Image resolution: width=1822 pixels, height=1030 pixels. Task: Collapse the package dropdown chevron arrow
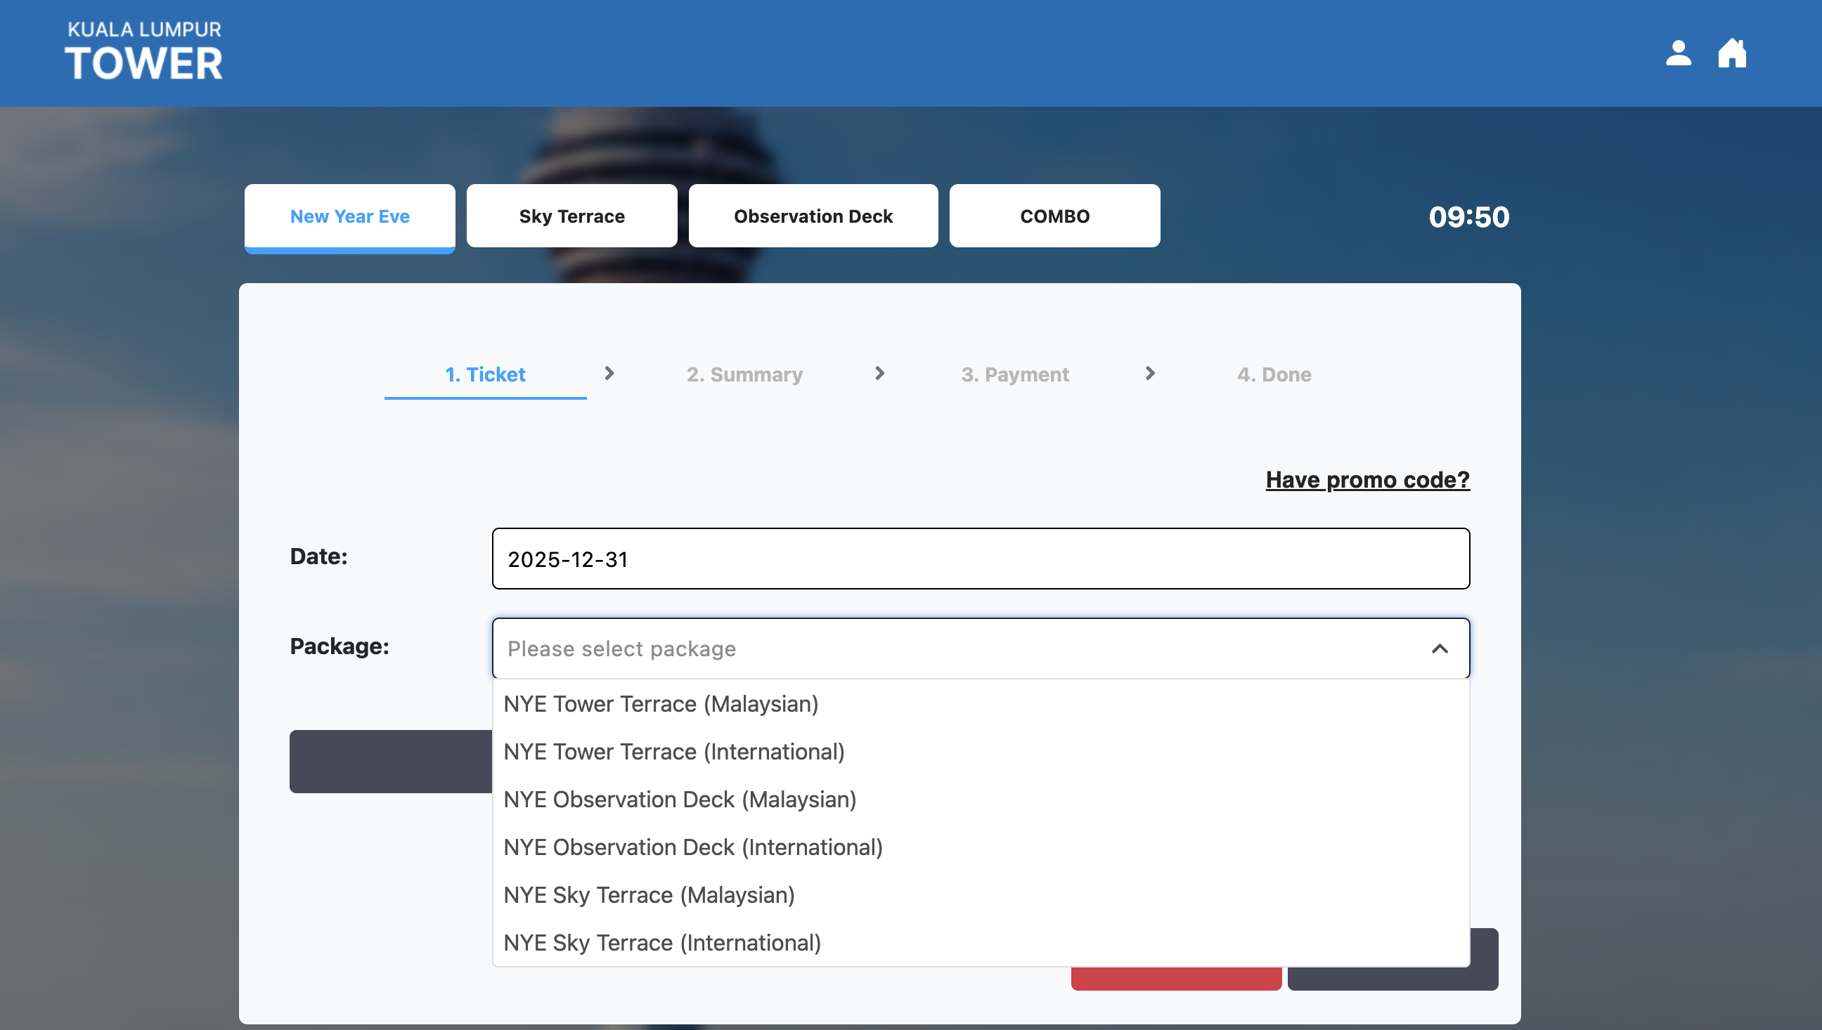click(1439, 648)
